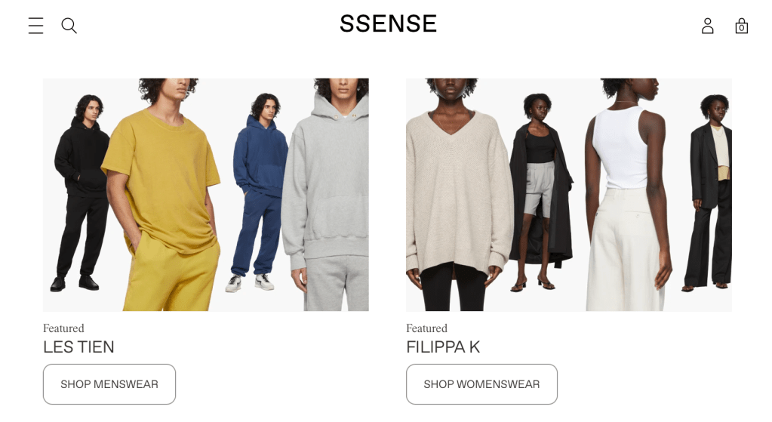Click the SHOP MENSWEAR button
This screenshot has width=772, height=422.
click(x=109, y=384)
